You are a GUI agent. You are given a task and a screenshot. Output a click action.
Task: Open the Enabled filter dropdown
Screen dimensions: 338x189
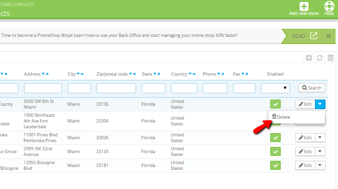point(275,88)
